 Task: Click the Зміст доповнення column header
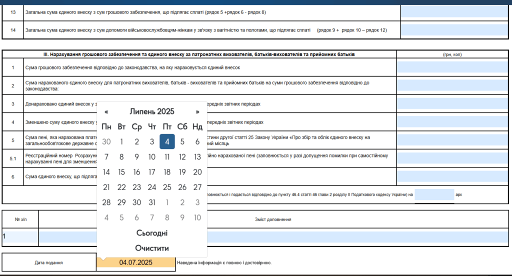(x=273, y=219)
